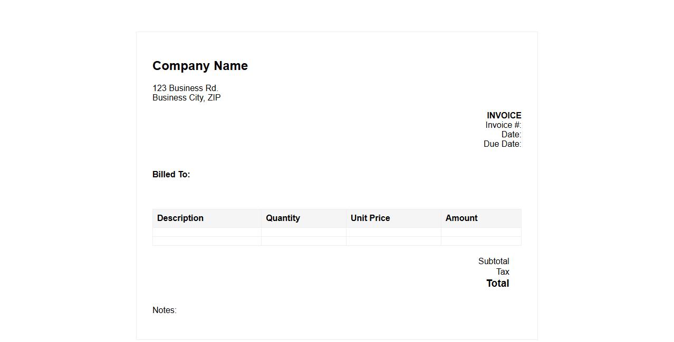Click the Unit Price column header
Image resolution: width=674 pixels, height=342 pixels.
coord(370,218)
